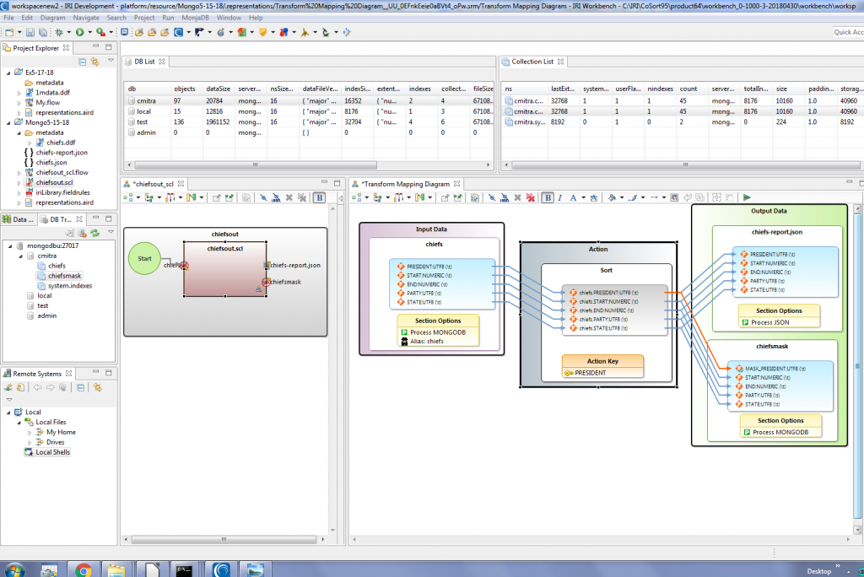
Task: Close the DB List view tab
Action: coord(162,62)
